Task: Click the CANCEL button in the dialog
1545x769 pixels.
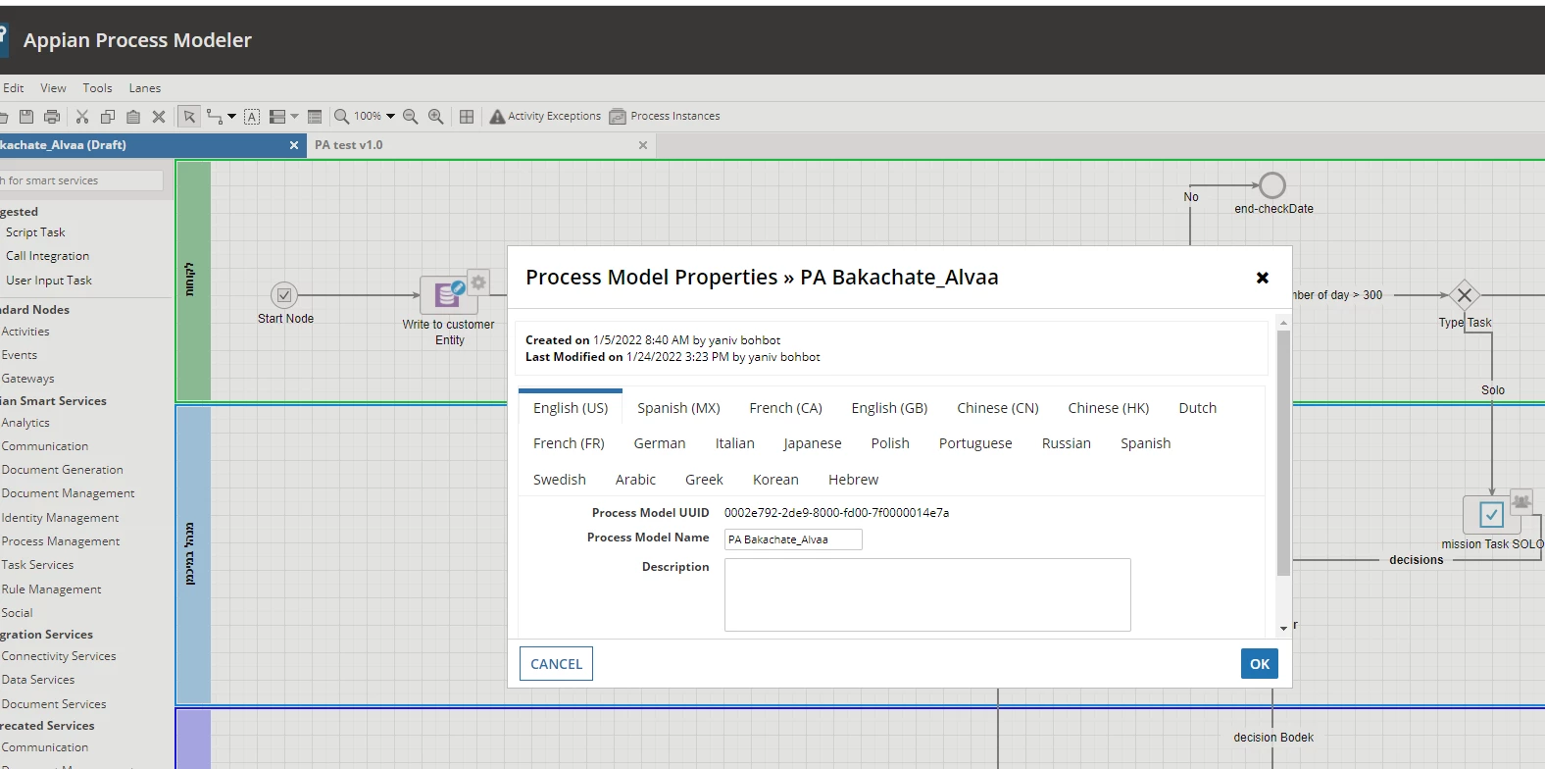Action: pos(556,664)
